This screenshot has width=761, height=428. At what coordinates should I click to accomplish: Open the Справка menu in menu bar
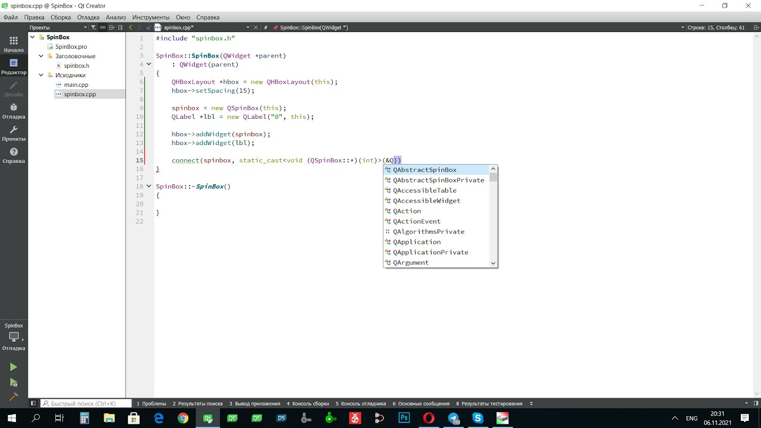(x=207, y=17)
